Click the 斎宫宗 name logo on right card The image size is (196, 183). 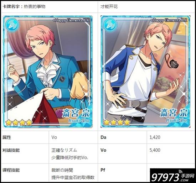pos(174,115)
